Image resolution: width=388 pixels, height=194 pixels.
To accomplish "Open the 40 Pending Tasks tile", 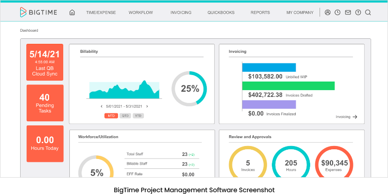I will click(45, 103).
